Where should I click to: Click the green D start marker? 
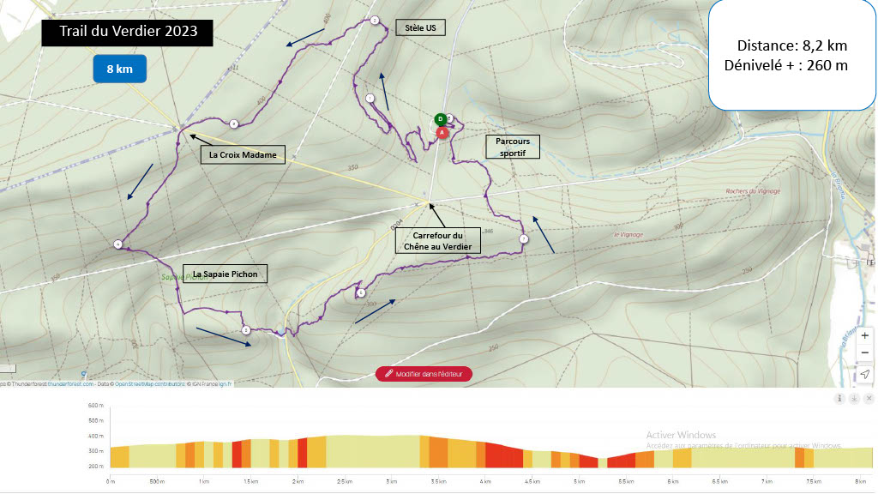[x=440, y=119]
